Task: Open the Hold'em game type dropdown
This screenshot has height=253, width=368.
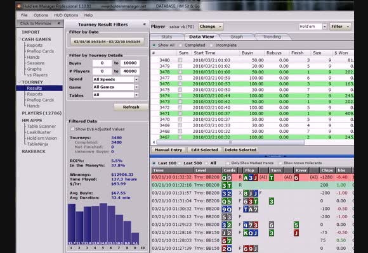Action: pos(325,27)
